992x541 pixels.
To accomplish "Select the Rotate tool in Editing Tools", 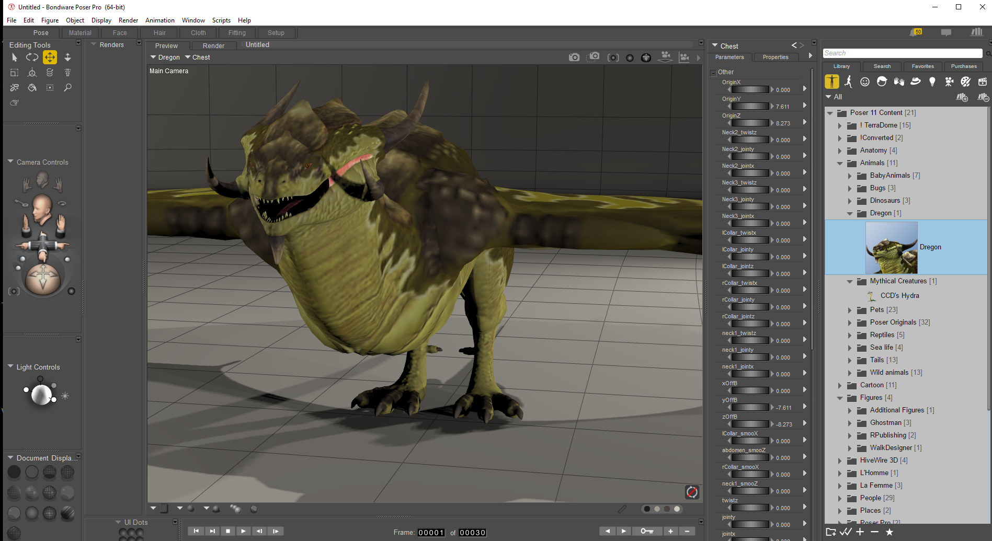I will point(32,57).
